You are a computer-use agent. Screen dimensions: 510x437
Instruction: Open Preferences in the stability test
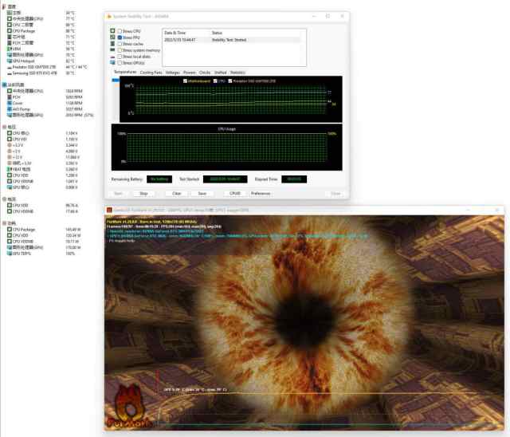[261, 193]
